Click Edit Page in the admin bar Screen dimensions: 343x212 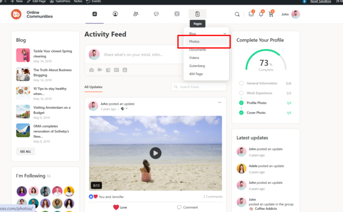coord(36,2)
